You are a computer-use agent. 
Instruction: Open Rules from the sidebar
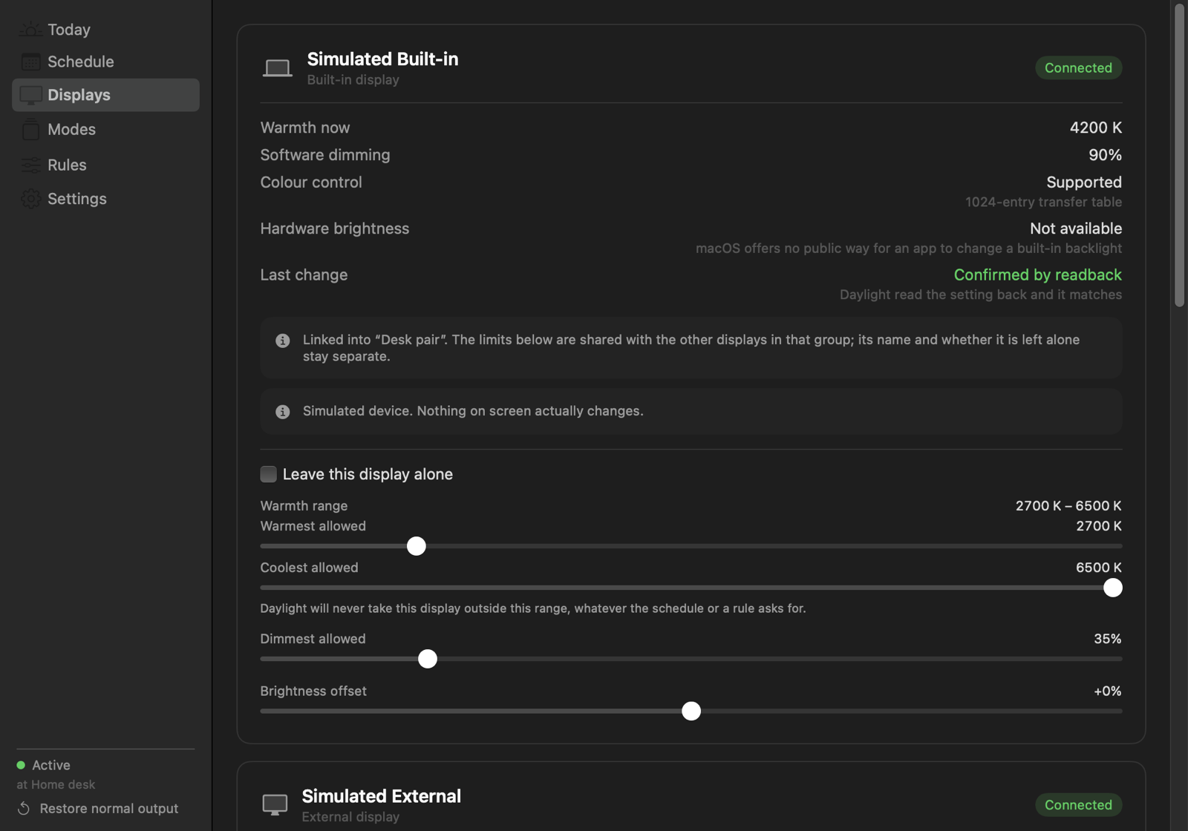[x=67, y=165]
